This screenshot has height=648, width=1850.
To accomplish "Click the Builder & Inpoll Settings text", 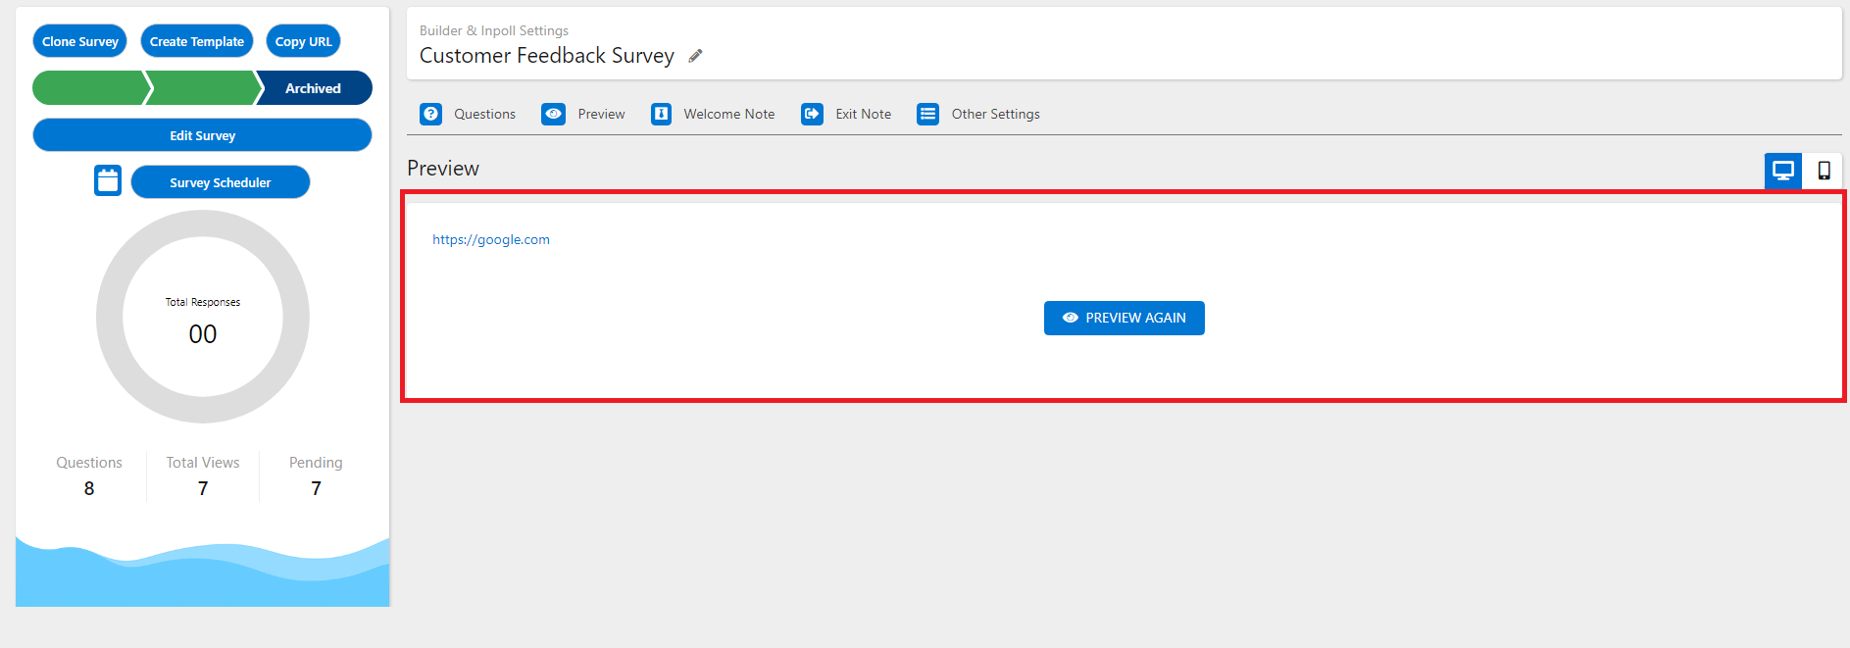I will pyautogui.click(x=494, y=30).
